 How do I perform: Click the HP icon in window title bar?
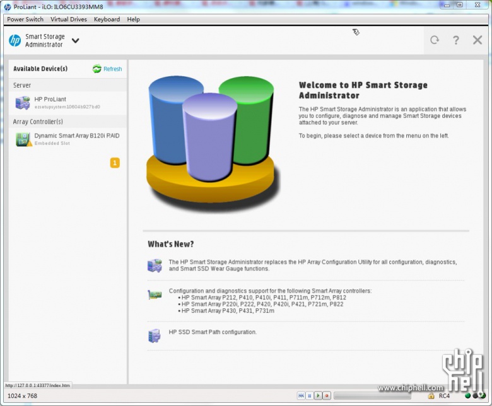click(8, 7)
